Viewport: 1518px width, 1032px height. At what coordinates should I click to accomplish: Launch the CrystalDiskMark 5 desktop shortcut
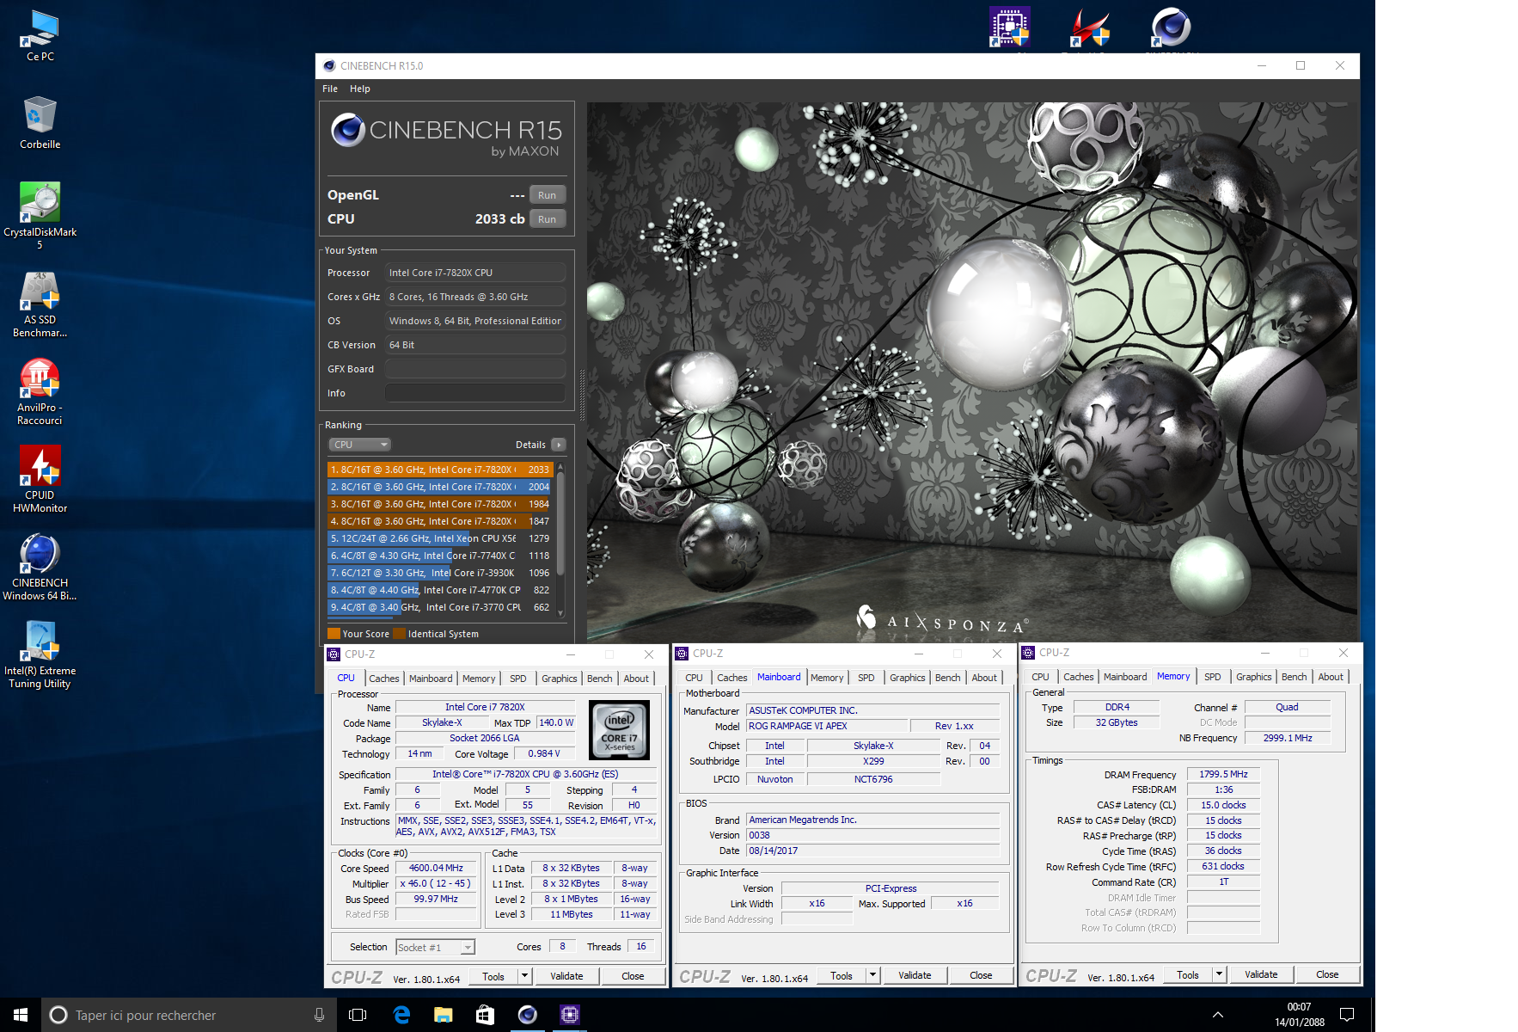[40, 216]
